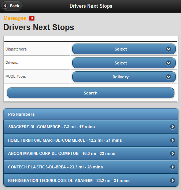Click arrow icon on REFRIGERATION TECHNOLOGIE row
181x190 pixels.
click(173, 180)
